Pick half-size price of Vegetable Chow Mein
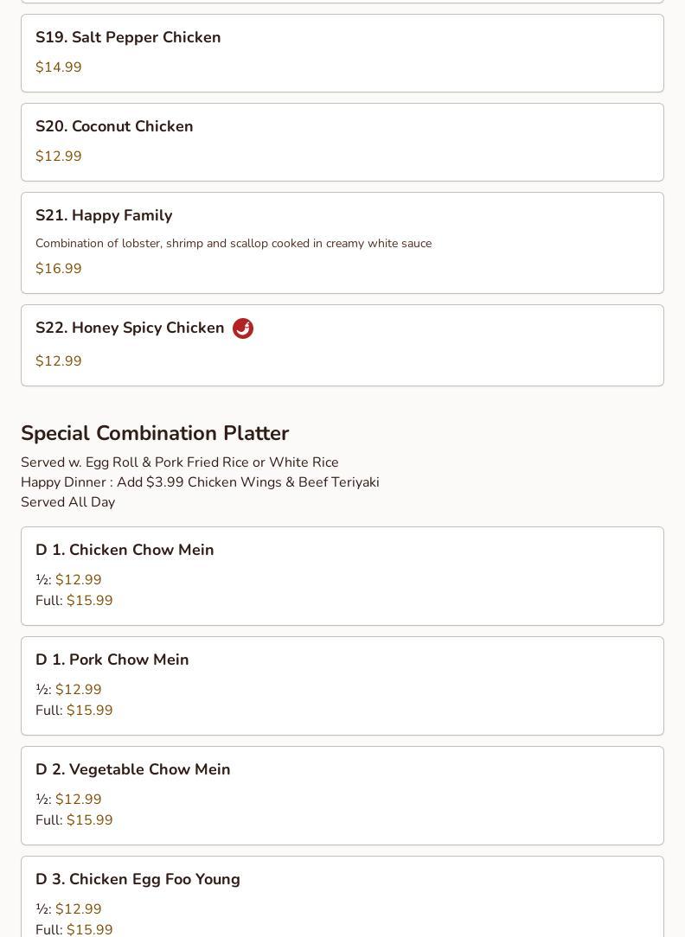685x937 pixels. 79,800
